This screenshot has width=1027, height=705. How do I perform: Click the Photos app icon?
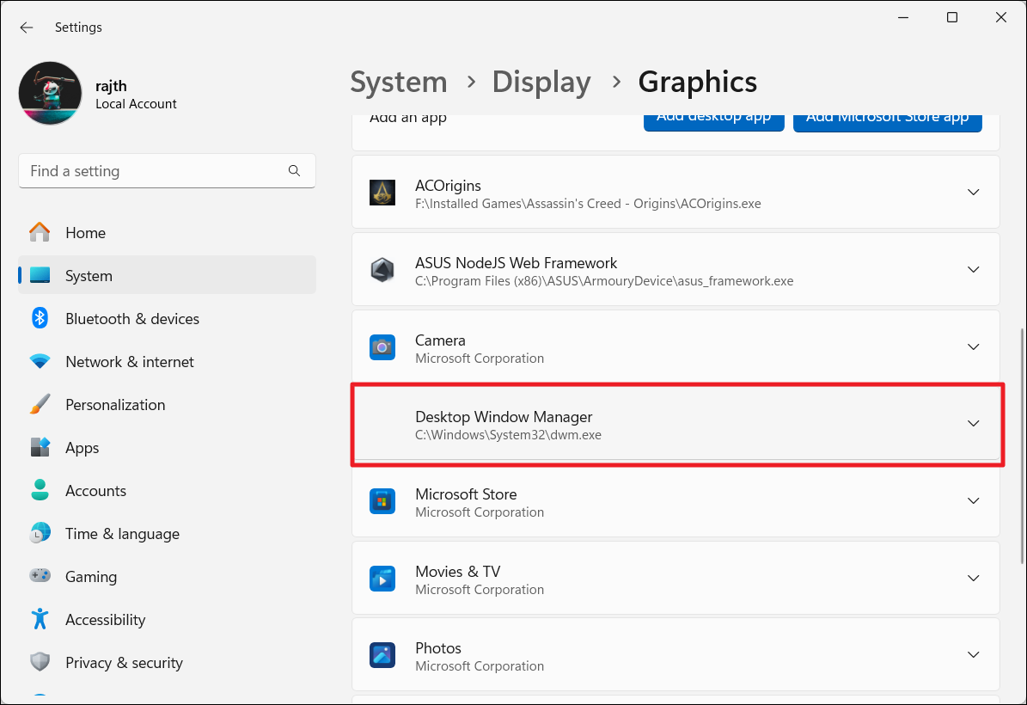pyautogui.click(x=382, y=655)
